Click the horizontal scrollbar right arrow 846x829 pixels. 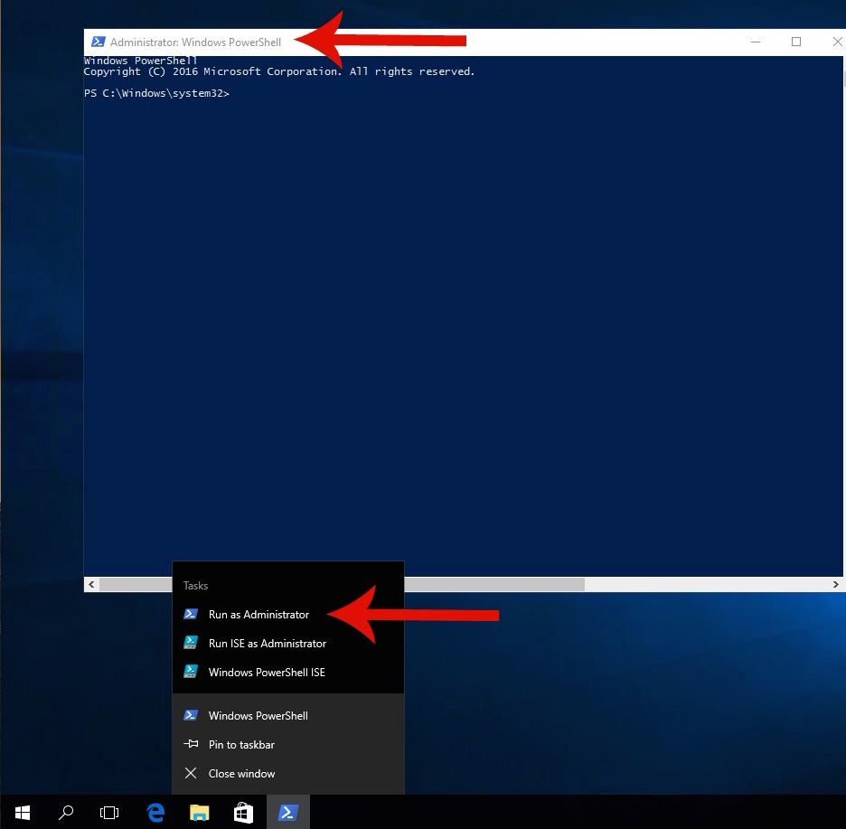pyautogui.click(x=837, y=585)
